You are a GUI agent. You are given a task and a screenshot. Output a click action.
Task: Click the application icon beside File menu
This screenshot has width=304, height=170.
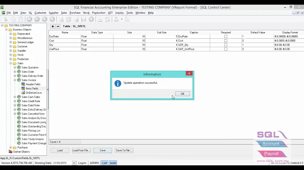pos(3,13)
